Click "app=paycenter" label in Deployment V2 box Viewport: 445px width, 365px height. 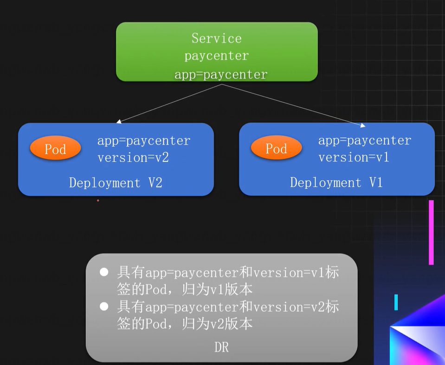click(144, 141)
